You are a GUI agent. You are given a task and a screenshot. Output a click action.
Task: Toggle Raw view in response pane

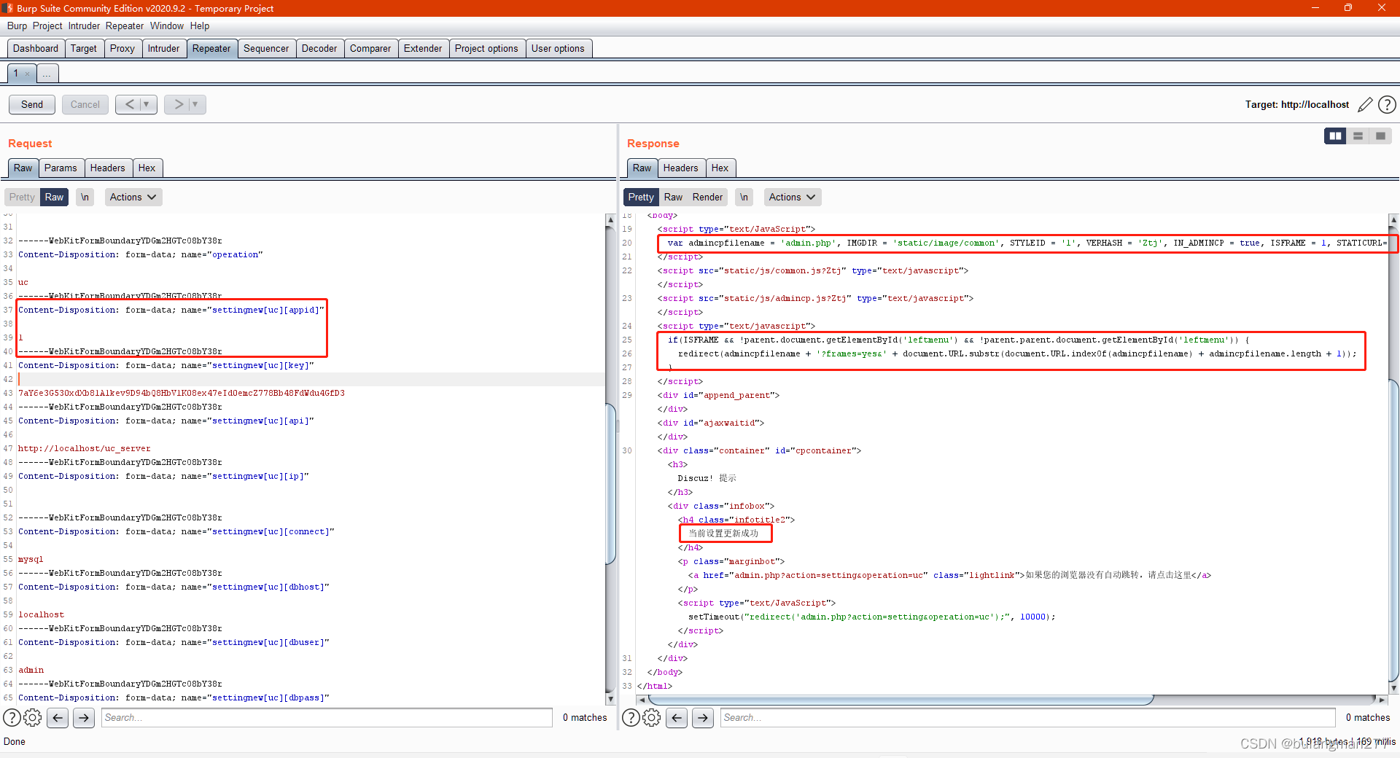[673, 197]
